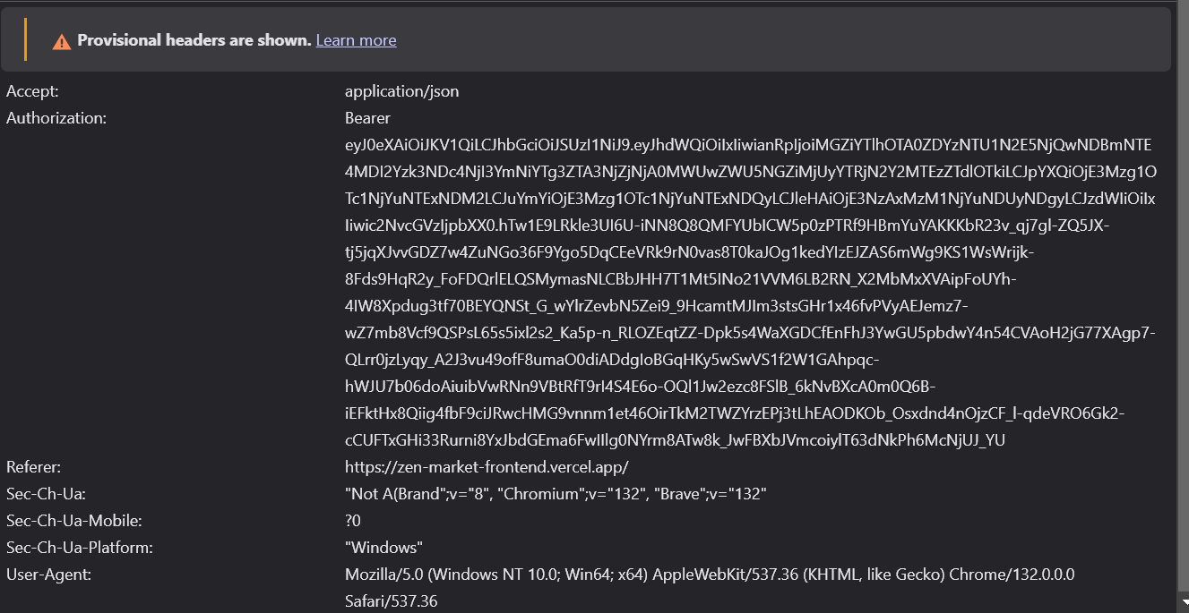Click the ?0 mobile header value
This screenshot has height=613, width=1189.
[x=353, y=521]
